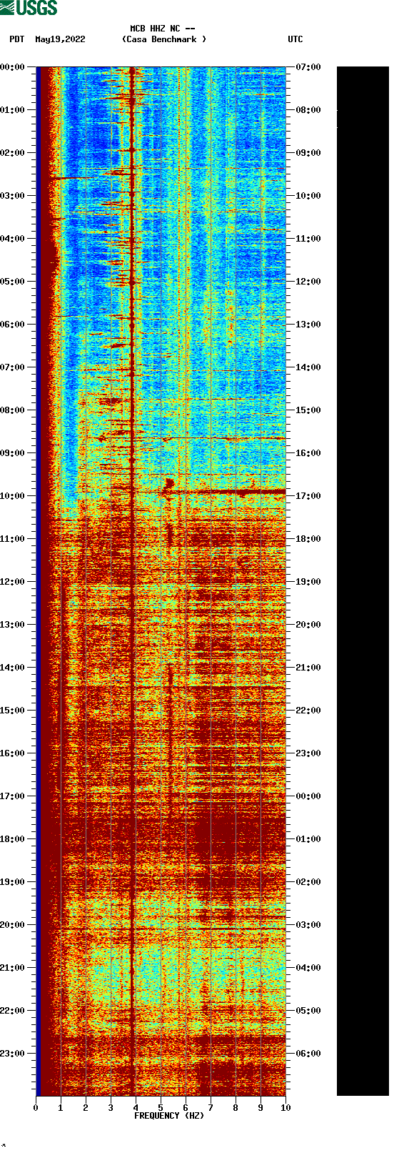394x1153 pixels.
Task: Select the 08:00 label on UTC axis
Action: click(308, 110)
